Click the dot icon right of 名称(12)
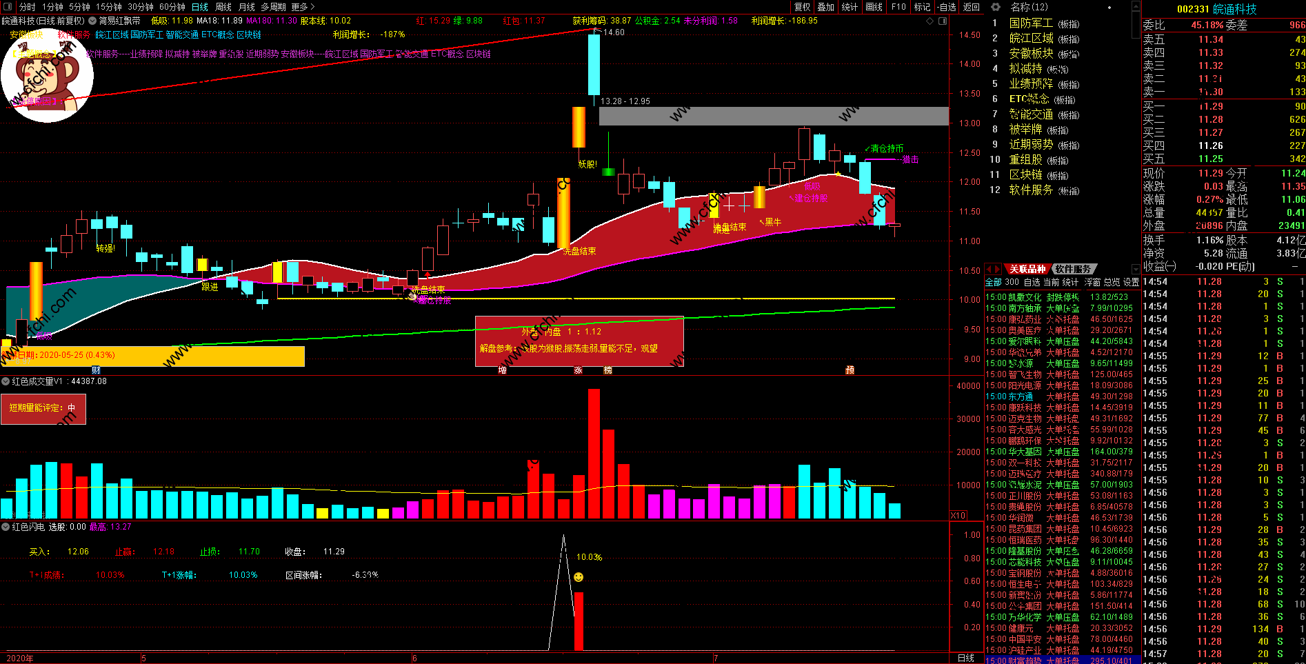The image size is (1306, 664). [1109, 8]
